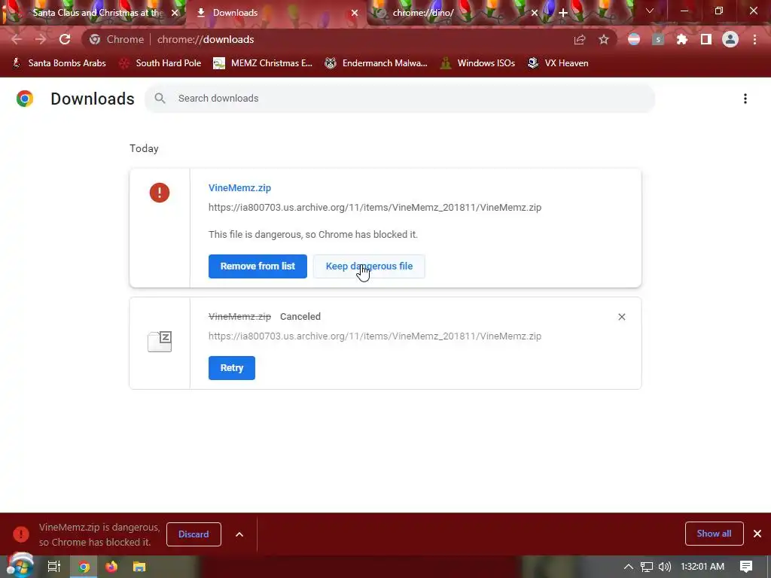Open a new tab with the plus button
Viewport: 771px width, 578px height.
click(563, 13)
